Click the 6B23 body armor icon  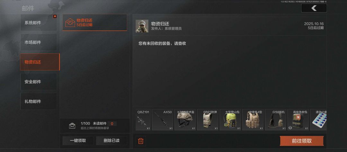pos(208,120)
